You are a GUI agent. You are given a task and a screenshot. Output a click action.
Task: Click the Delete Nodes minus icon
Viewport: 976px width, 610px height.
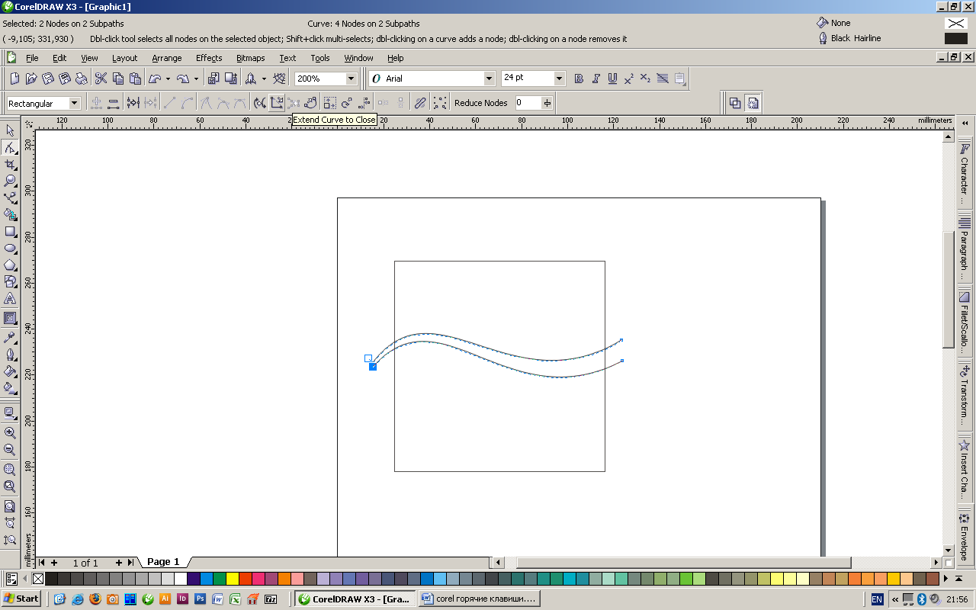pos(113,103)
